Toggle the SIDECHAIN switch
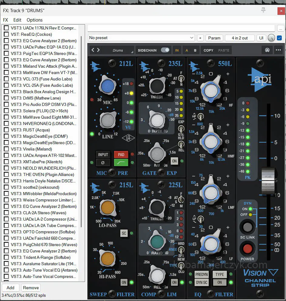 click(165, 50)
